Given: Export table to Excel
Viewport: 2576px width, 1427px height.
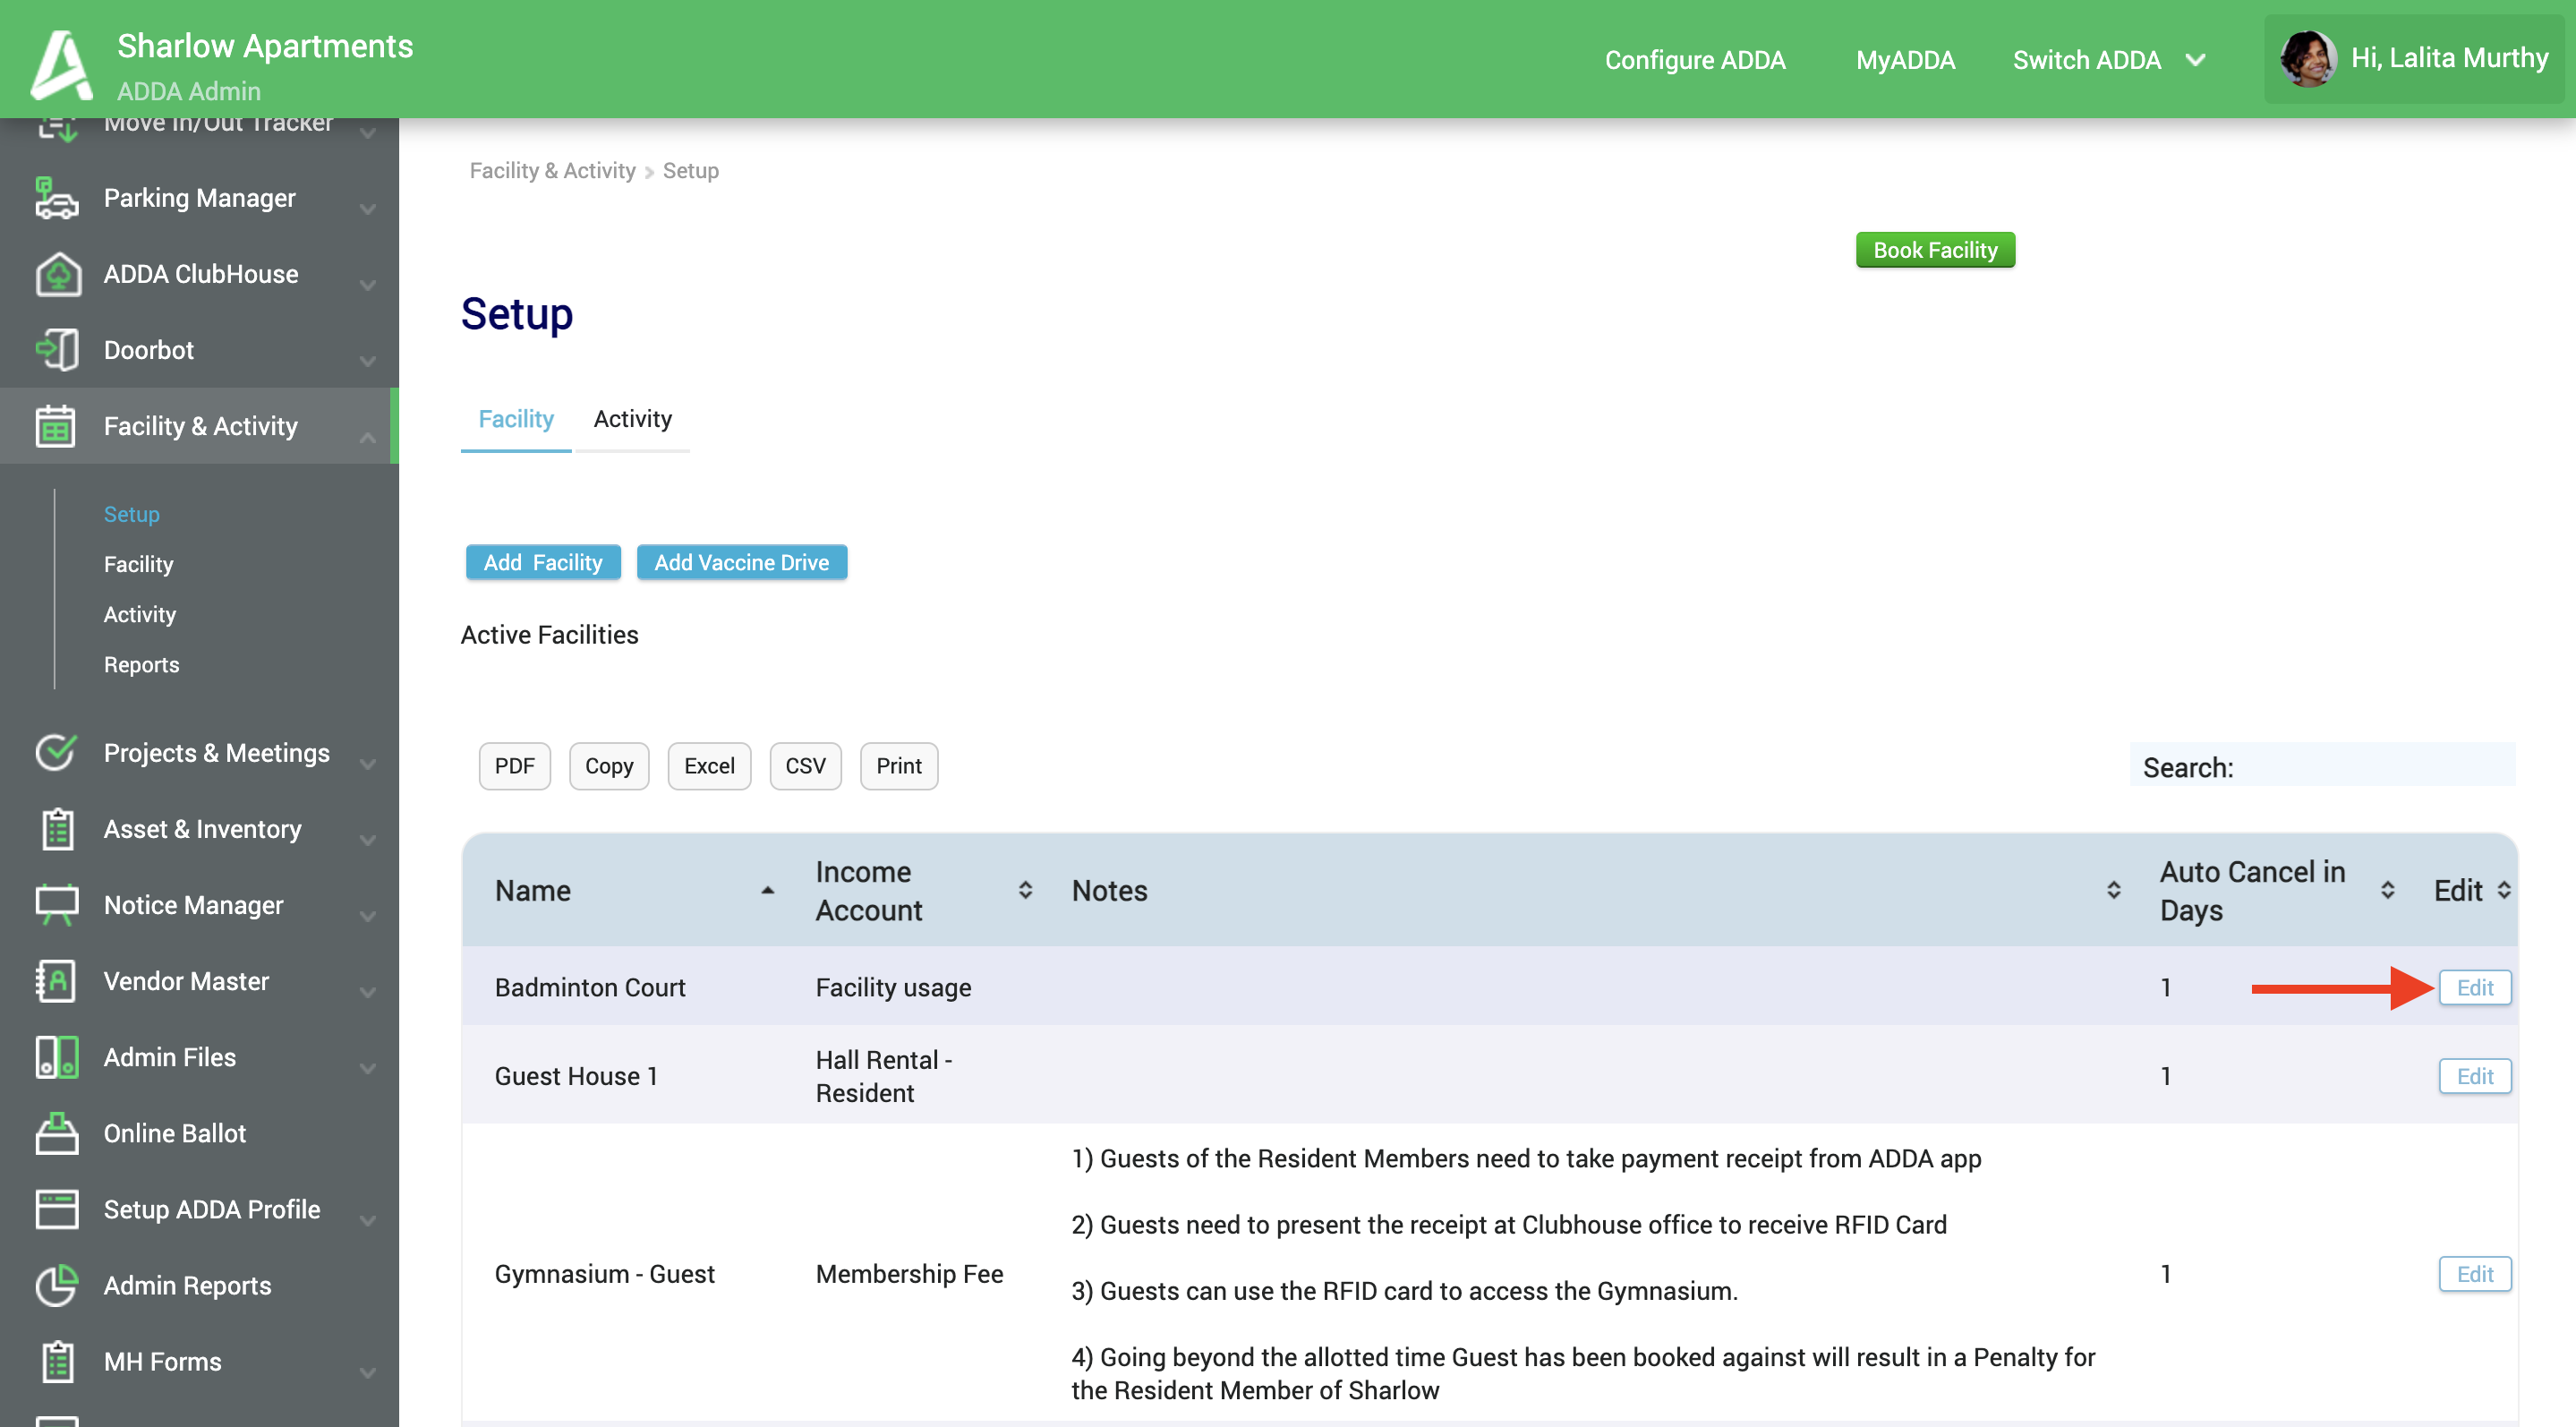Looking at the screenshot, I should (709, 766).
